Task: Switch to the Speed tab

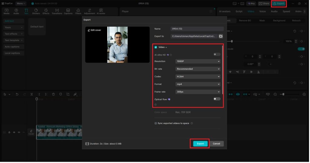Action: (x=286, y=11)
